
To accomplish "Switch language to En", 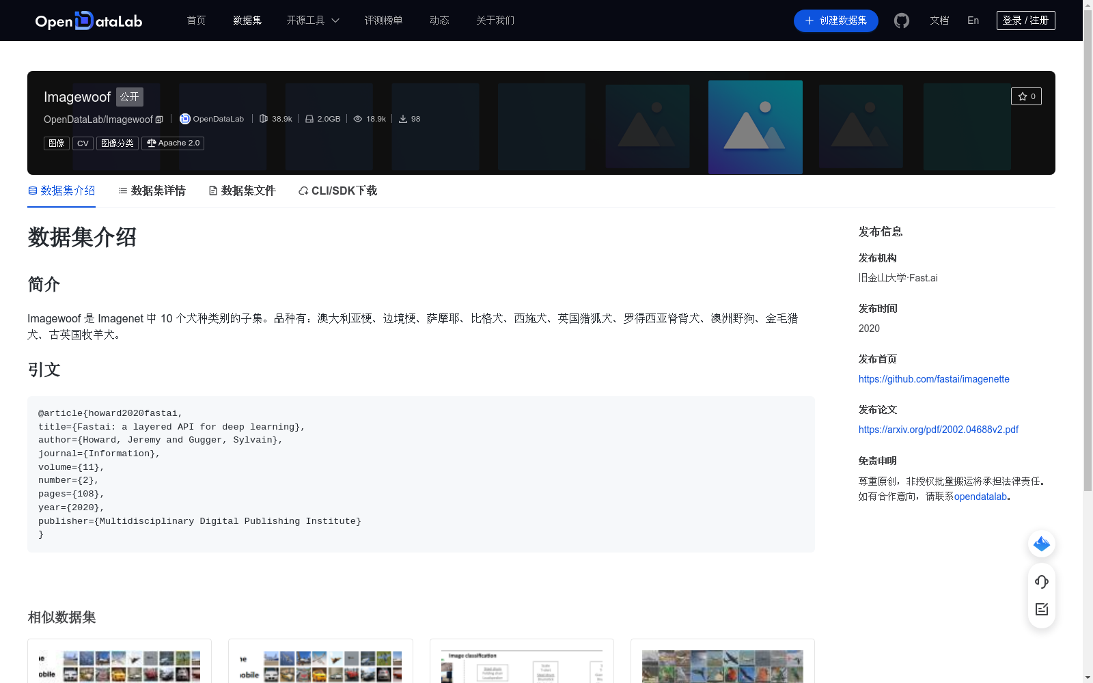I will point(973,20).
